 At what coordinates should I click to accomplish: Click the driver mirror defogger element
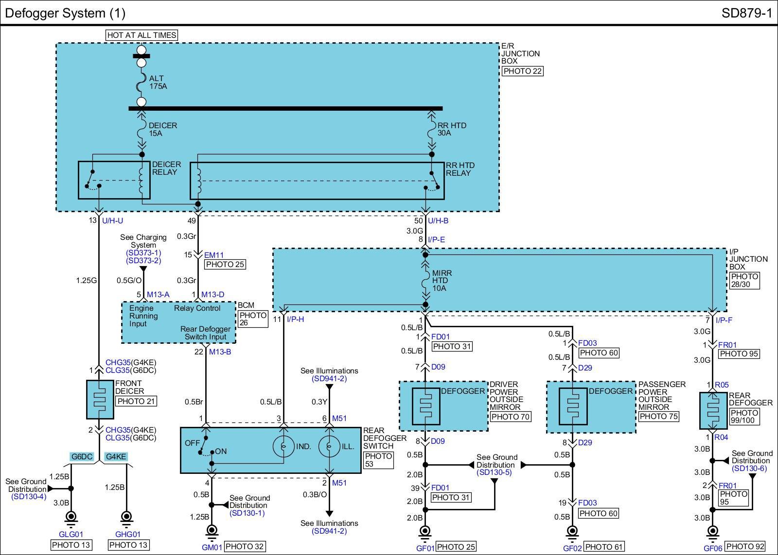click(x=425, y=406)
